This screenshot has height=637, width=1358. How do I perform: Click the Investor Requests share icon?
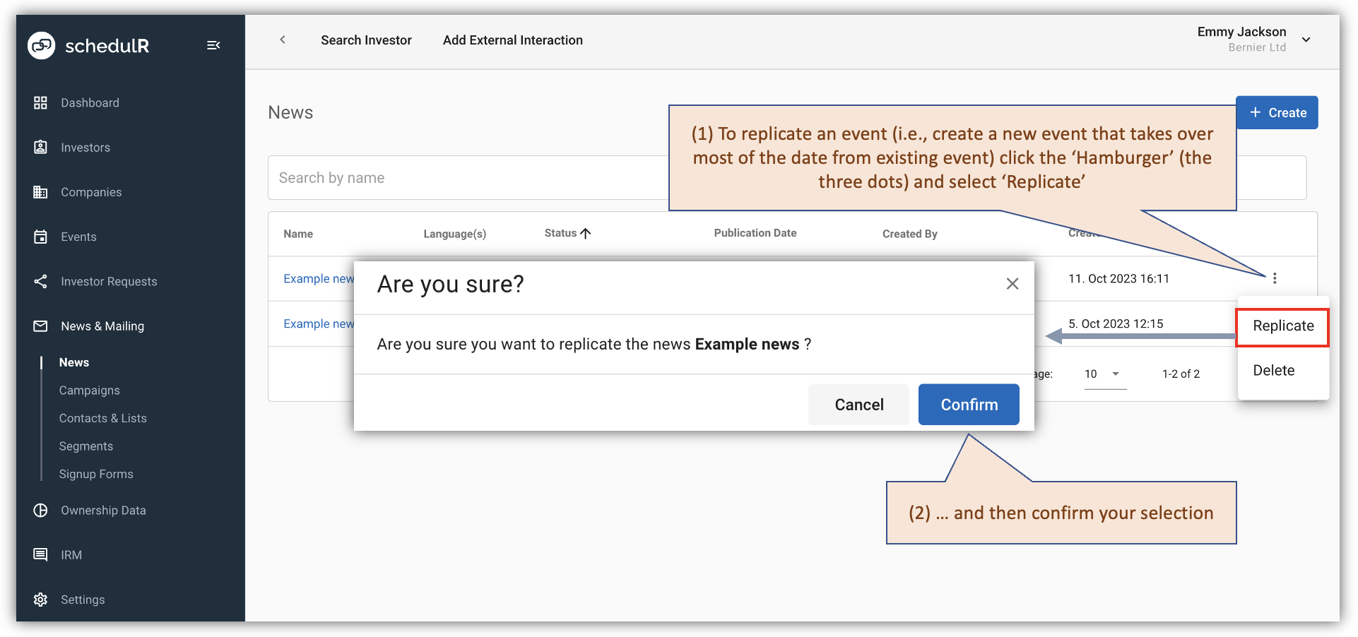point(40,281)
